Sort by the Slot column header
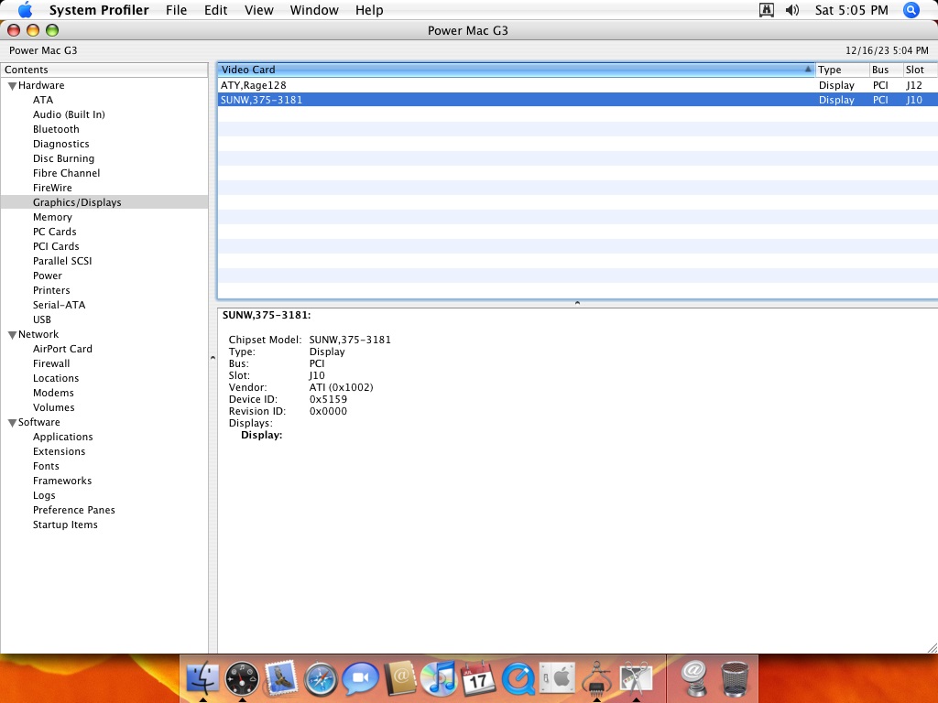 (920, 70)
